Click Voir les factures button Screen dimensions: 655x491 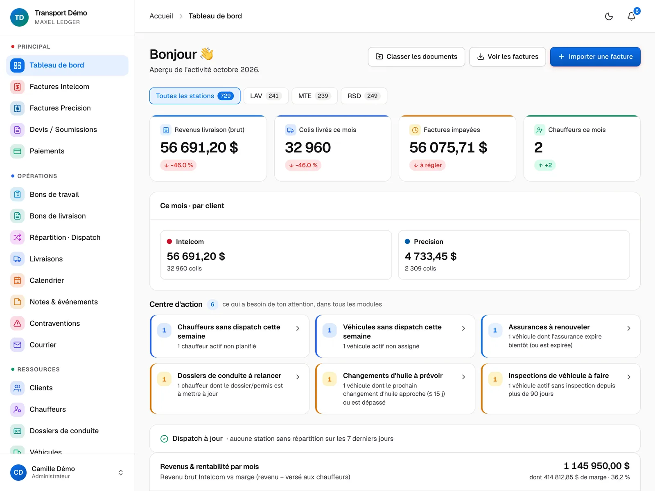point(507,56)
